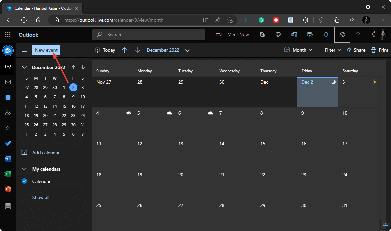Open the Month view dropdown
This screenshot has width=391, height=231.
point(298,50)
